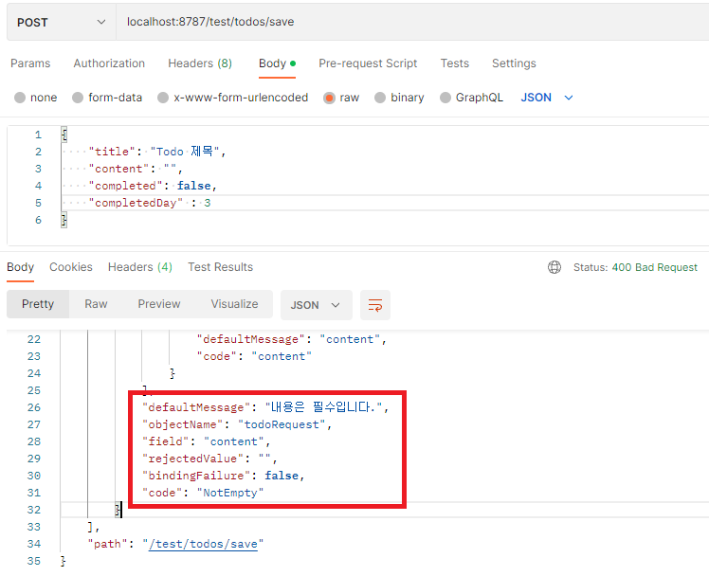The height and width of the screenshot is (576, 709).
Task: Click the closing brace on request line 6
Action: tap(64, 220)
